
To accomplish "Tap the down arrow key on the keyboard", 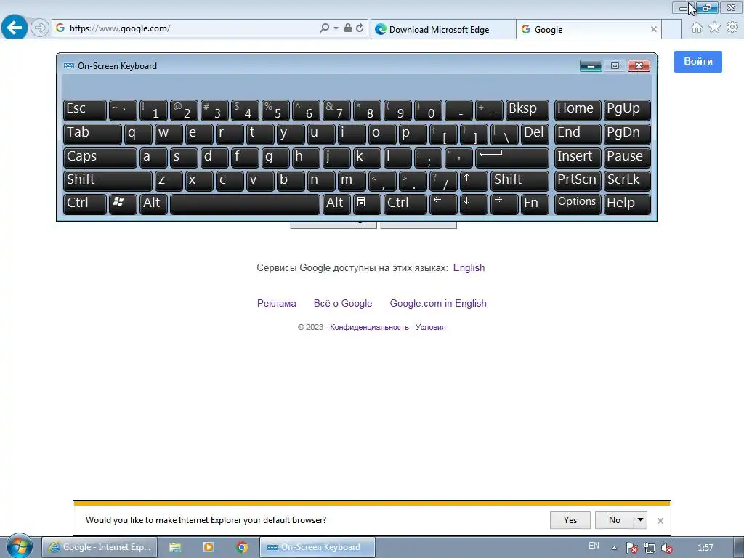I will (474, 204).
